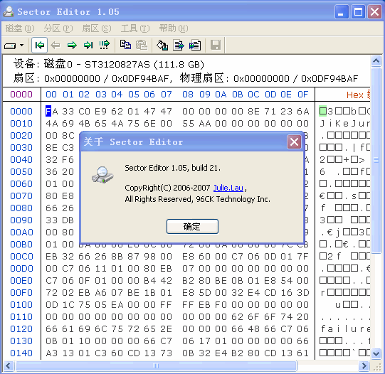The width and height of the screenshot is (385, 374).
Task: Click the magnifier drive icon in About dialog
Action: (102, 175)
